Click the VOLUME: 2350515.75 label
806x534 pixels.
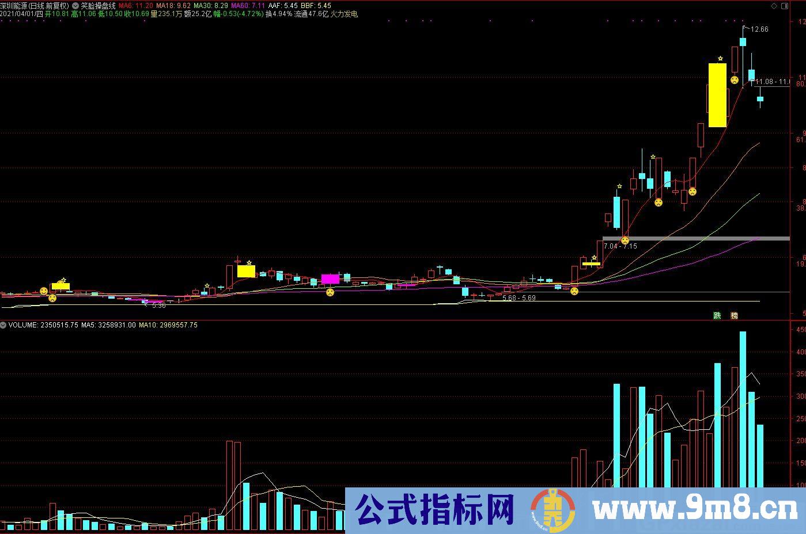(x=43, y=325)
